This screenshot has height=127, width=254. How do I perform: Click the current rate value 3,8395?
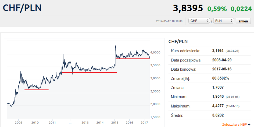[x=188, y=8]
